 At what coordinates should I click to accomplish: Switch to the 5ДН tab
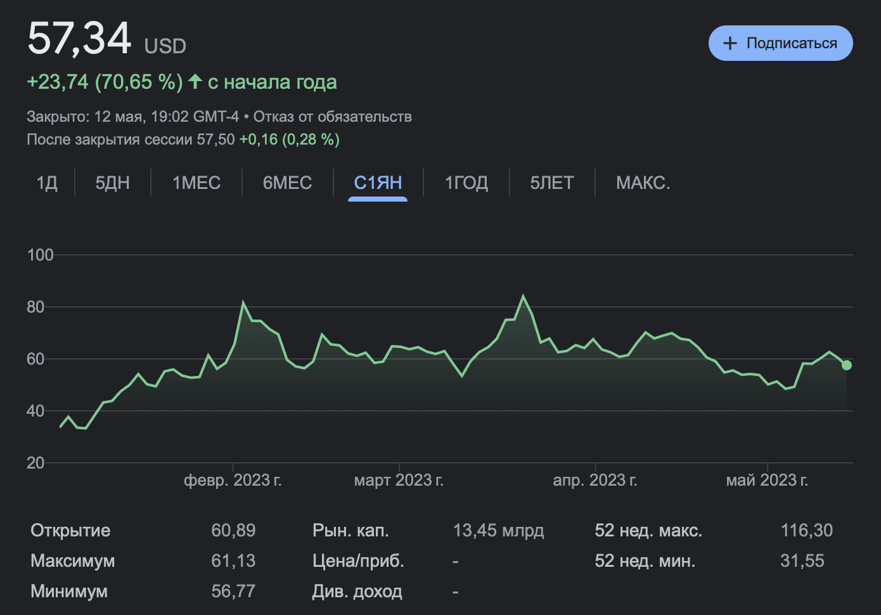[x=113, y=183]
